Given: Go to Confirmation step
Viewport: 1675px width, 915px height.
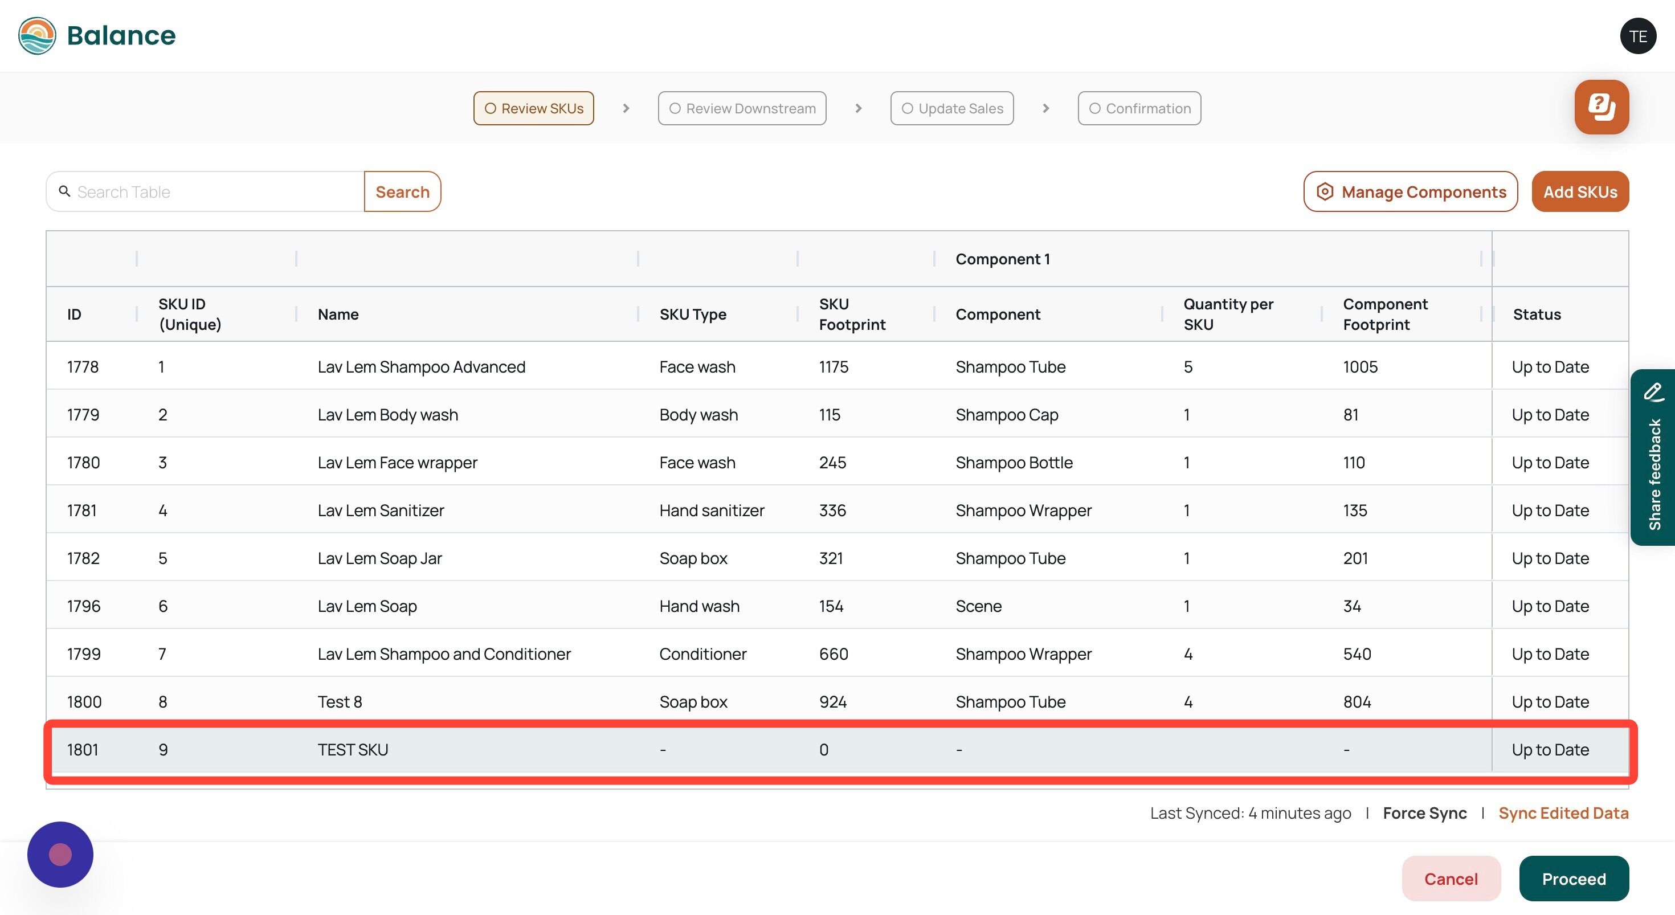Looking at the screenshot, I should [1139, 109].
